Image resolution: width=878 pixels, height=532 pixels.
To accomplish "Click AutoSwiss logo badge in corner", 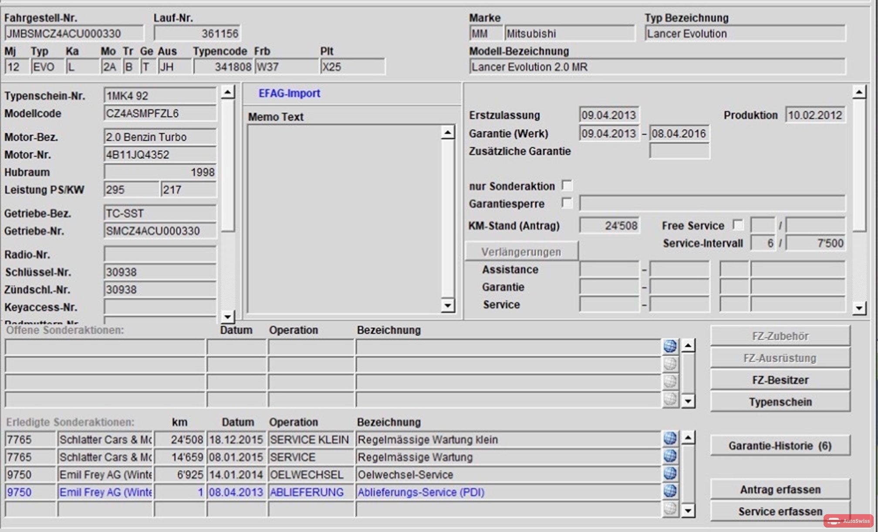I will pyautogui.click(x=848, y=521).
